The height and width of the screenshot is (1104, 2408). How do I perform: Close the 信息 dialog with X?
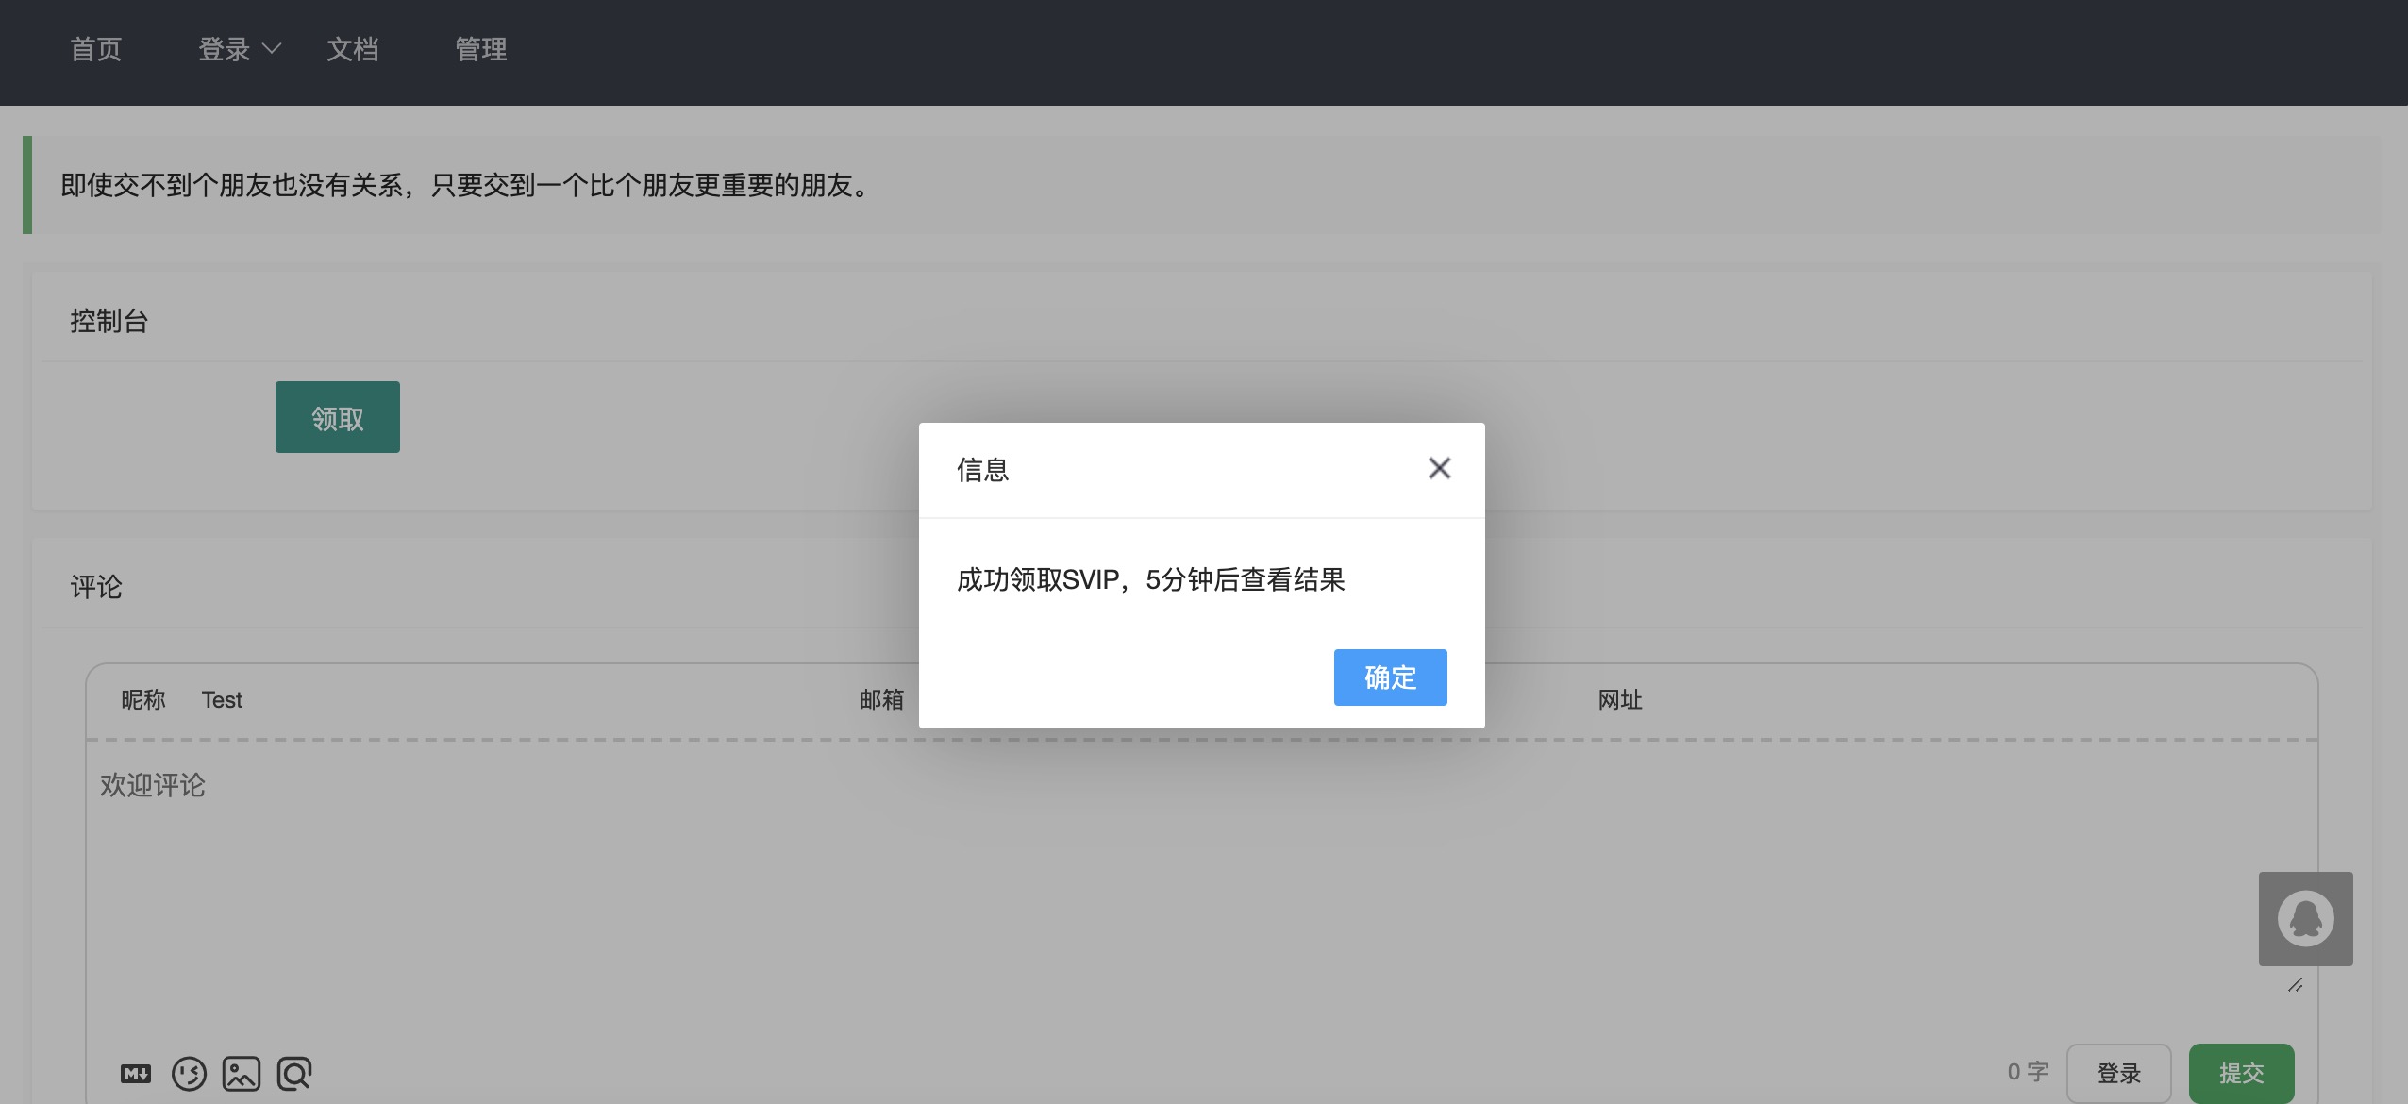coord(1439,468)
